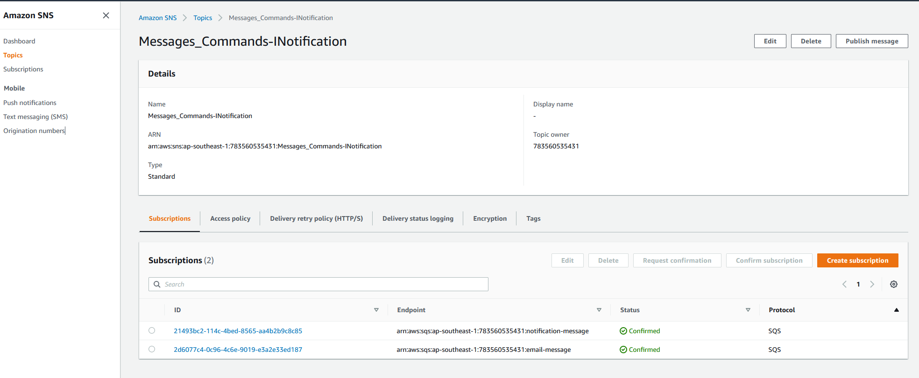
Task: Close the Amazon SNS navigation panel
Action: pyautogui.click(x=106, y=15)
